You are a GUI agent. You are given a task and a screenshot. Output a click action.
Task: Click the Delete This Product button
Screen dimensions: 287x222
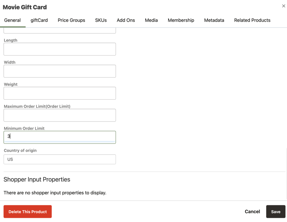coord(28,212)
